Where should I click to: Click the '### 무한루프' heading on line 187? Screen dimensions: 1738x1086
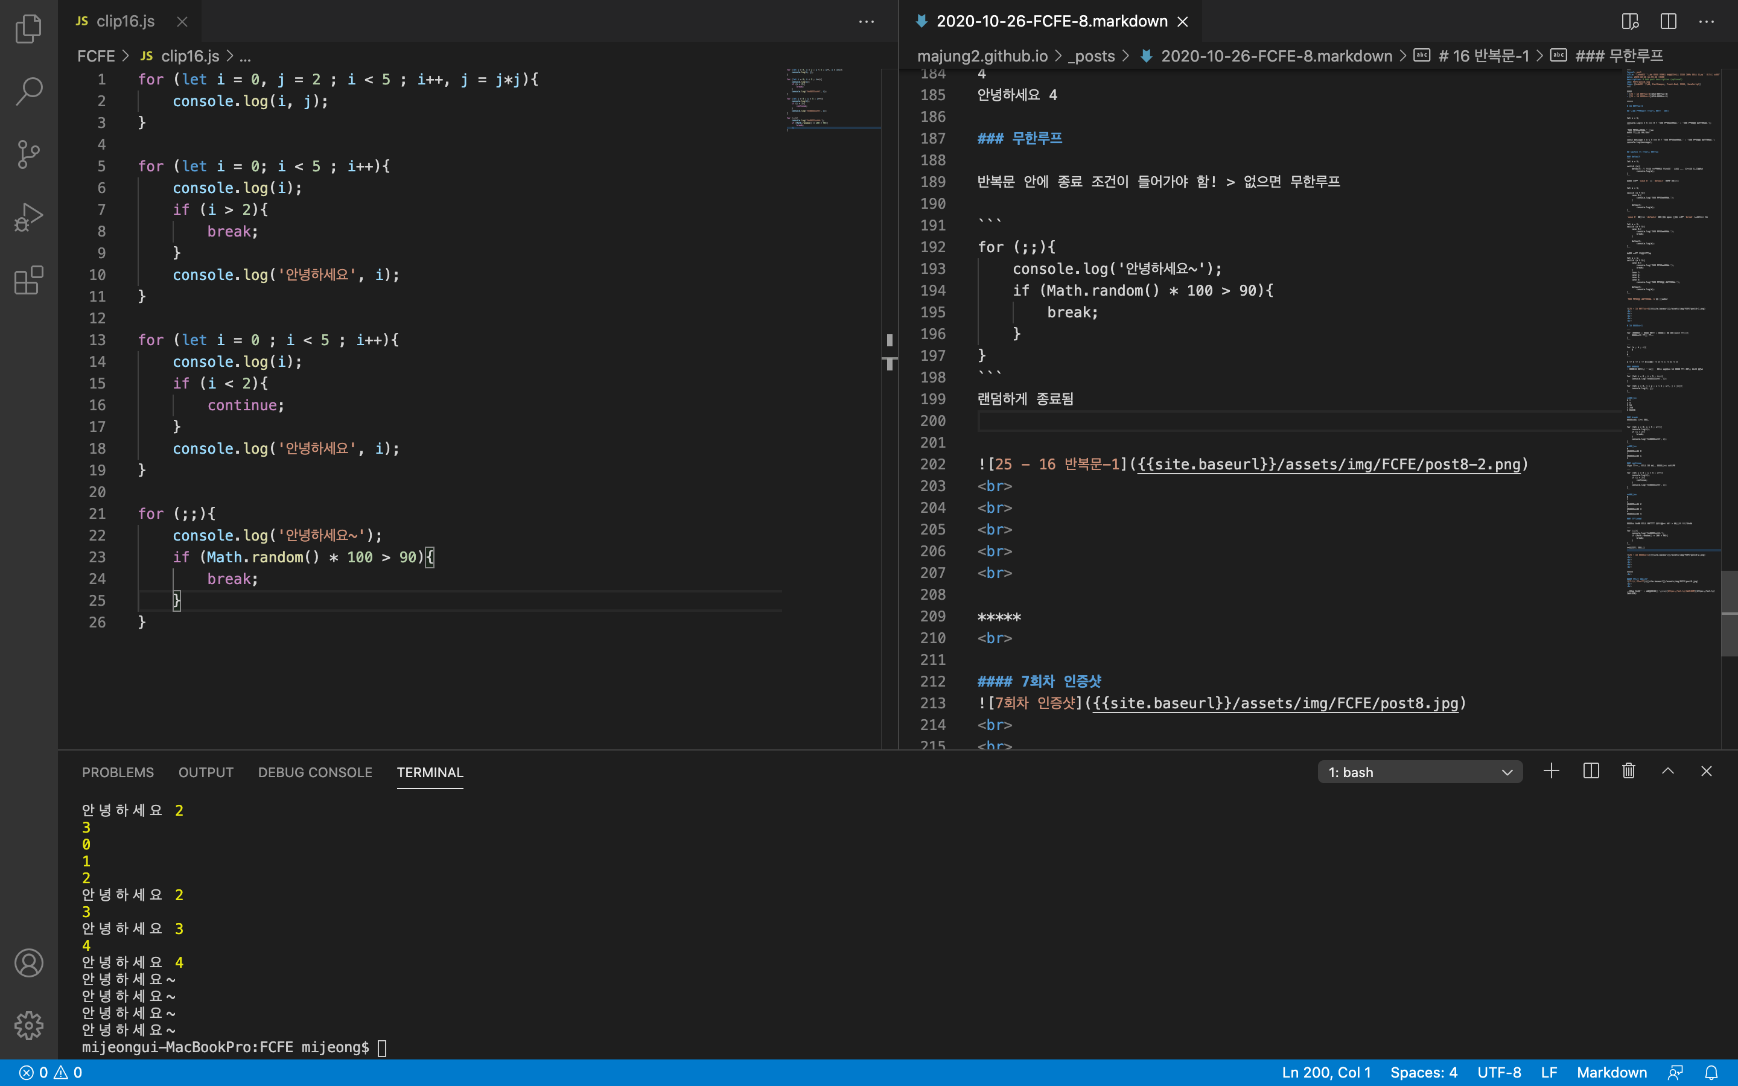point(1019,139)
